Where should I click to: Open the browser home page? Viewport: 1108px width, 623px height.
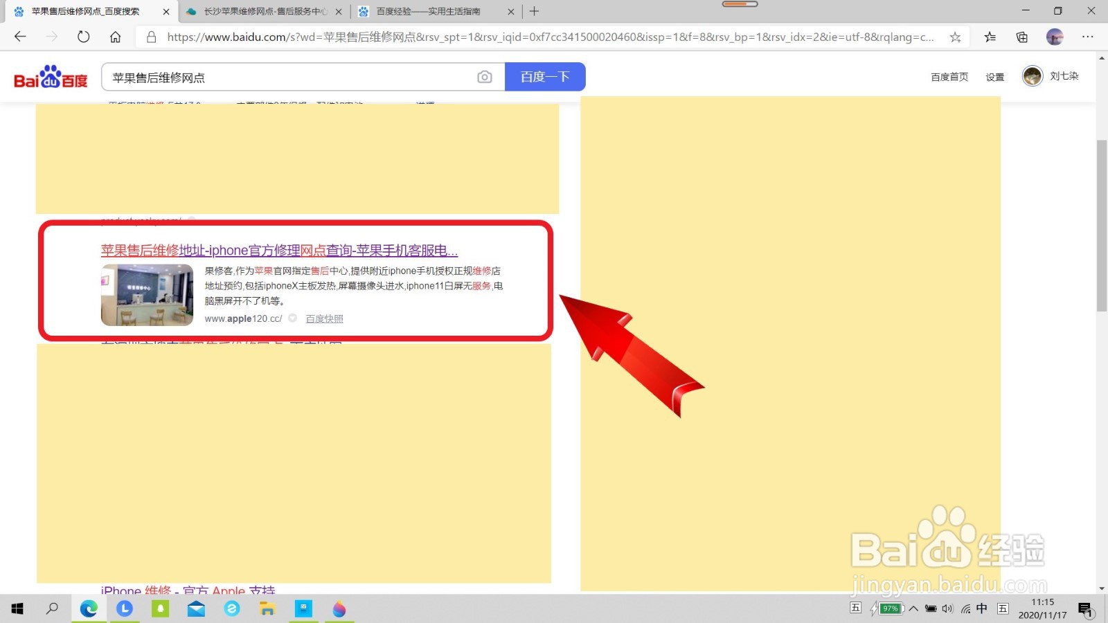(116, 37)
